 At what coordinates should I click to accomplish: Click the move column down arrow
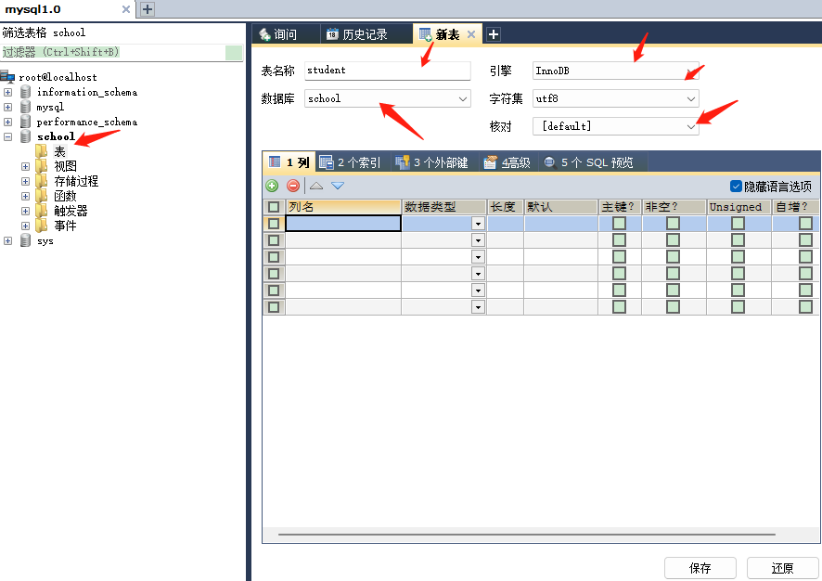[x=338, y=186]
